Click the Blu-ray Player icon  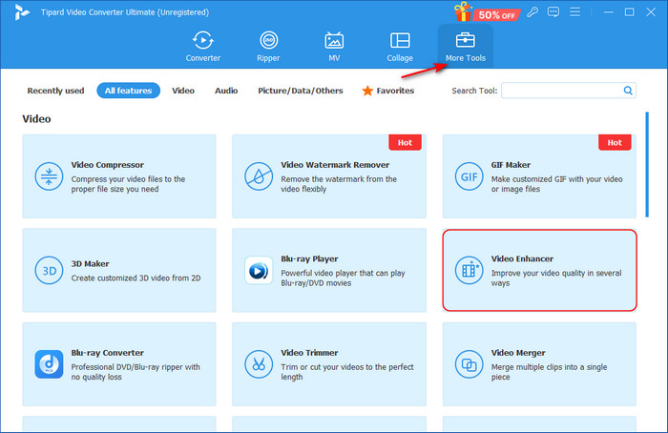259,270
